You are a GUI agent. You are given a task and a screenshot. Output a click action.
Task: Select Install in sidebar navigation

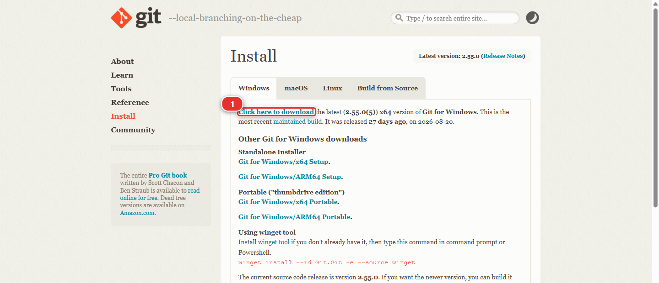tap(123, 116)
